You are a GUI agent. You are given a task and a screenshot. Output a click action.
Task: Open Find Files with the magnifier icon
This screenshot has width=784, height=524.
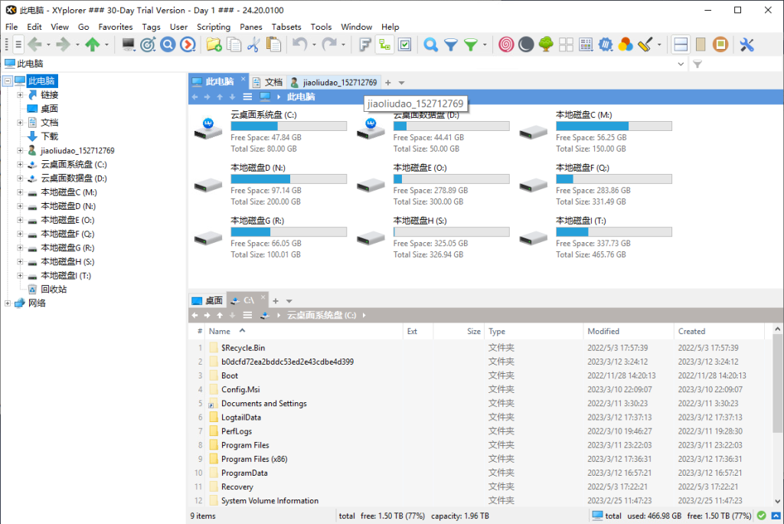click(x=431, y=45)
